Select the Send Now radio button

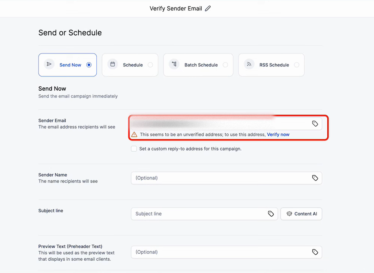click(89, 65)
